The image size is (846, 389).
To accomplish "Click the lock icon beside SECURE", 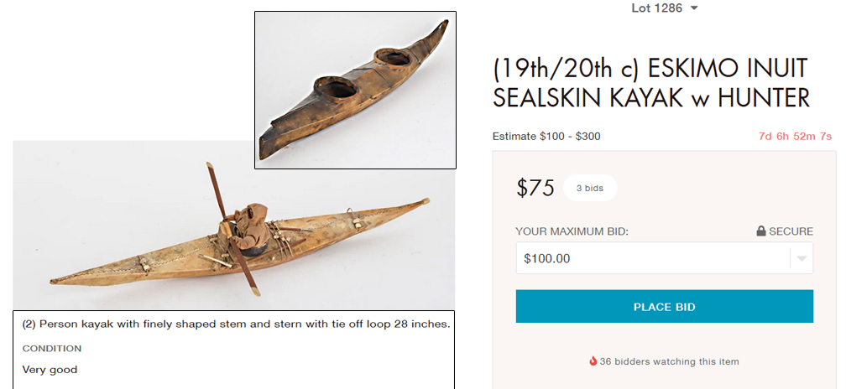I will pos(761,231).
